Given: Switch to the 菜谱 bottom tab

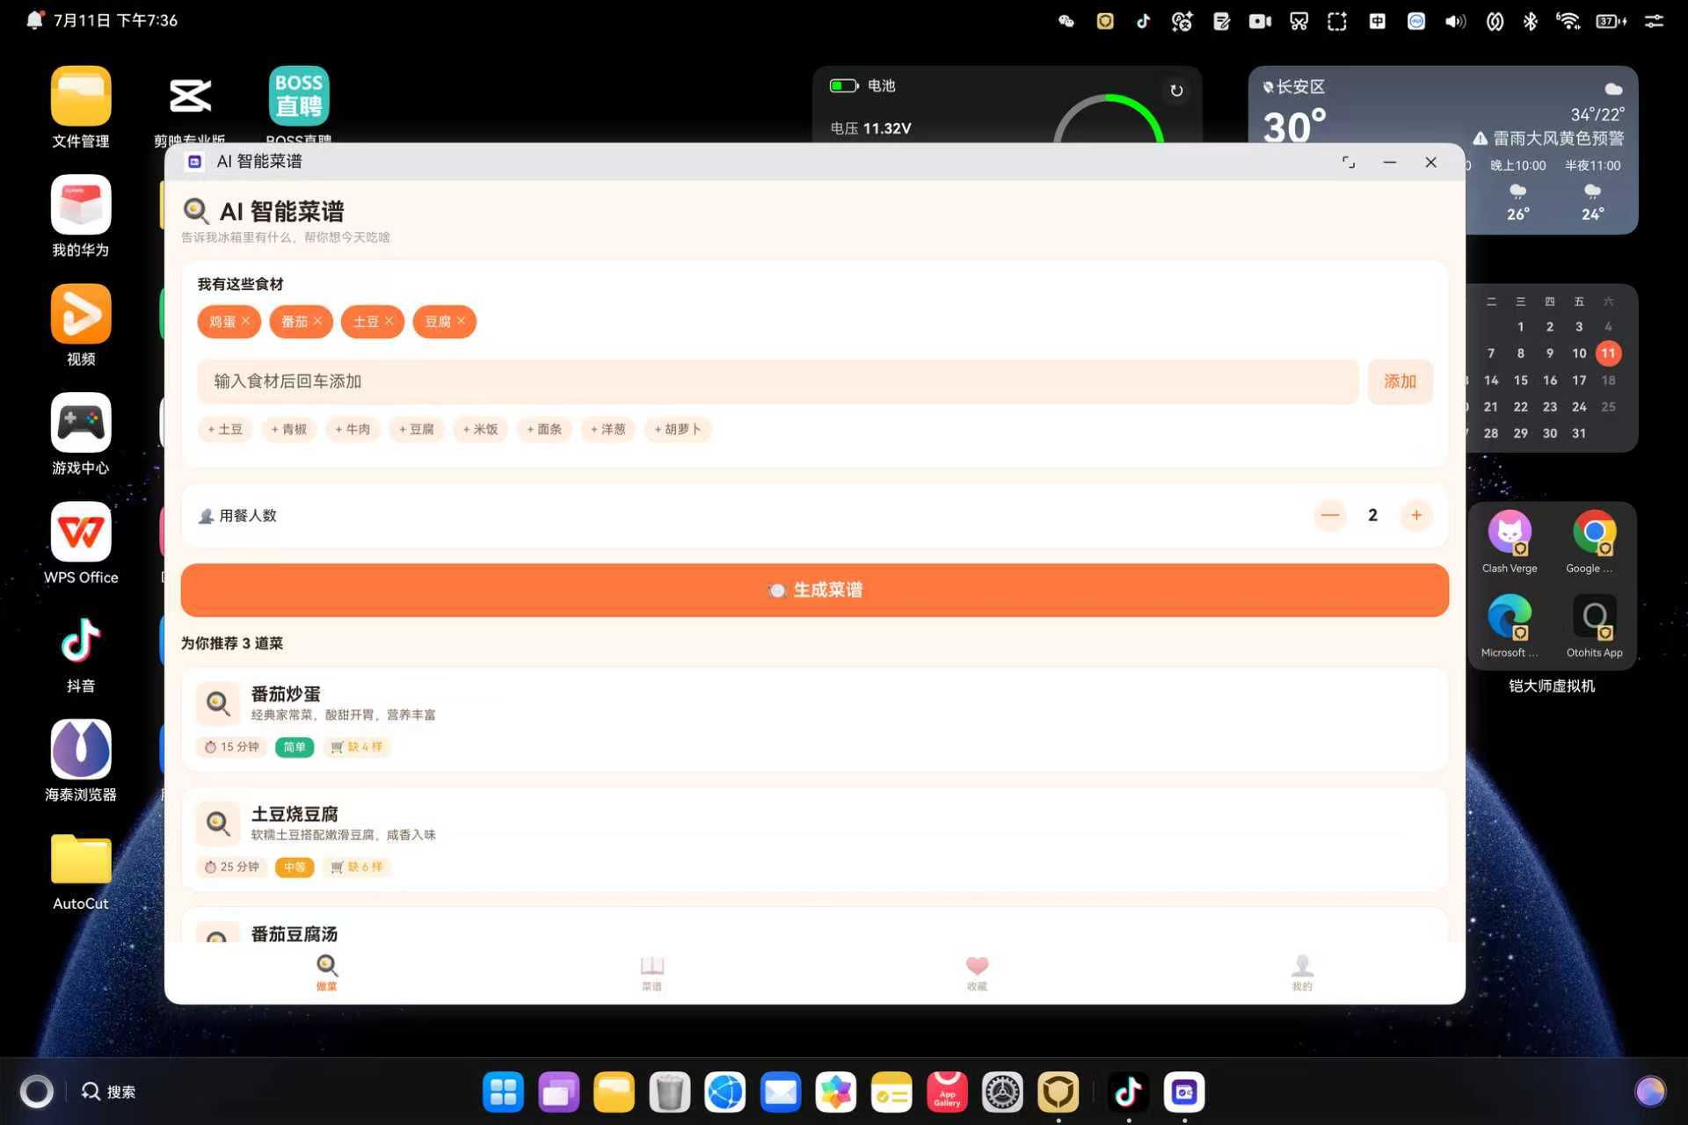Looking at the screenshot, I should click(651, 973).
